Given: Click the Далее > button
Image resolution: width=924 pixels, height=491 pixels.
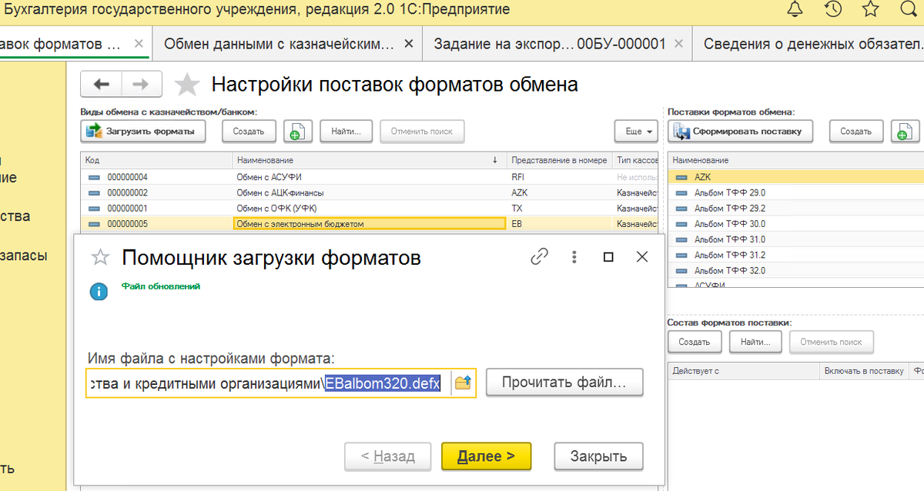Looking at the screenshot, I should point(486,456).
